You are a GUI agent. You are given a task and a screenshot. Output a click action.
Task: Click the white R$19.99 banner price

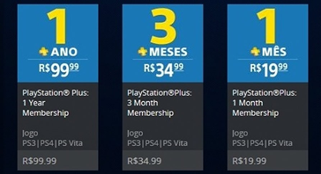pos(268,69)
